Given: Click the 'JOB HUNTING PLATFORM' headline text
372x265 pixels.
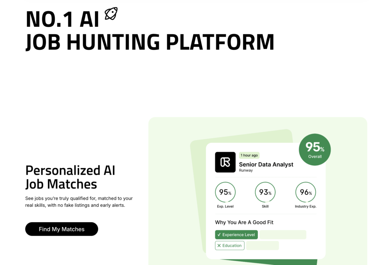Looking at the screenshot, I should click(x=150, y=42).
